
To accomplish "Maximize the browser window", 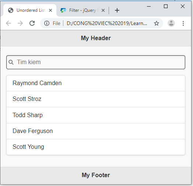I will click(166, 6).
